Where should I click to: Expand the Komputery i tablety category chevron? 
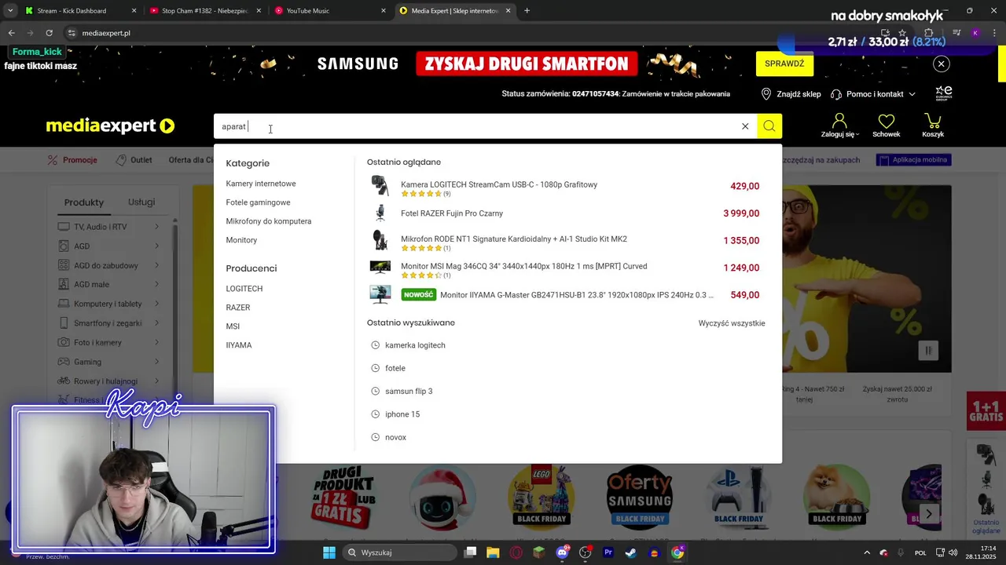click(x=156, y=304)
